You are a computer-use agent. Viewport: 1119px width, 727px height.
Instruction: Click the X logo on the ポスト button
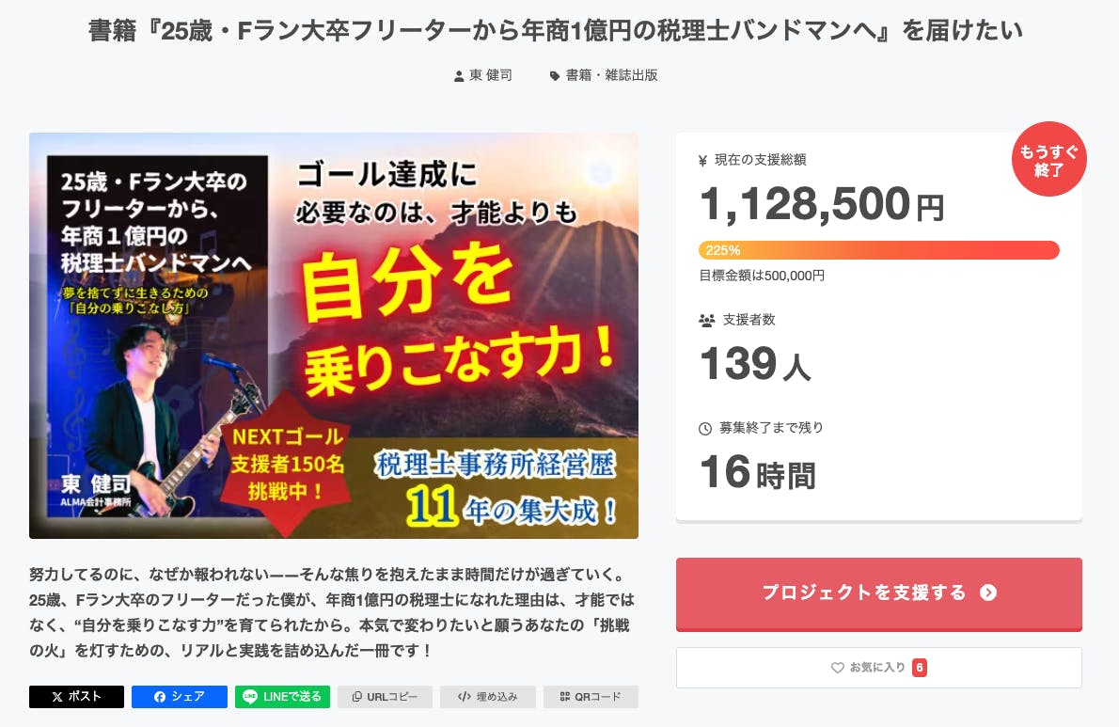click(x=58, y=697)
